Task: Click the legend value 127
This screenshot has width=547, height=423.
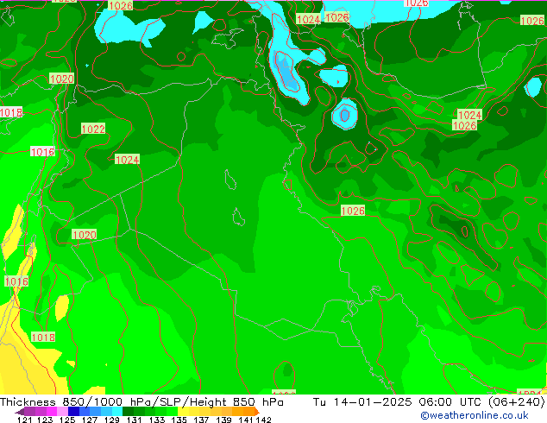Action: coord(90,420)
